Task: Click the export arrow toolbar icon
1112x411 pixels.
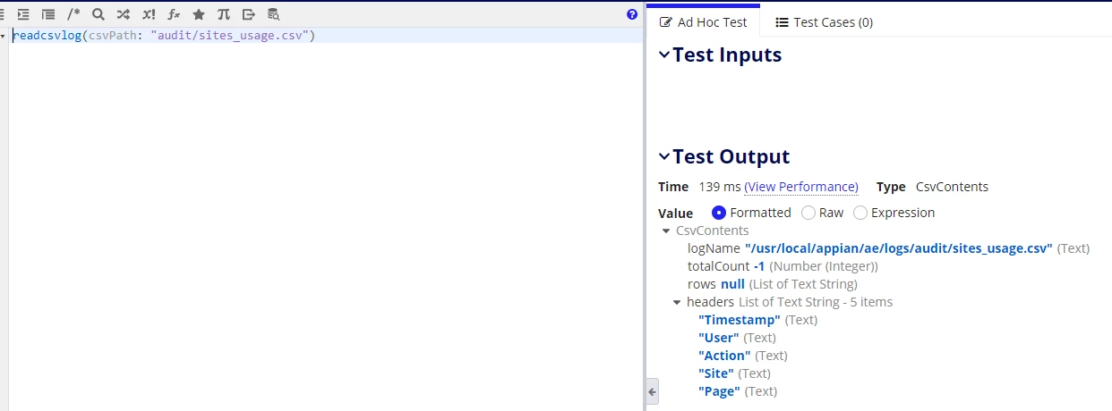Action: (x=249, y=14)
